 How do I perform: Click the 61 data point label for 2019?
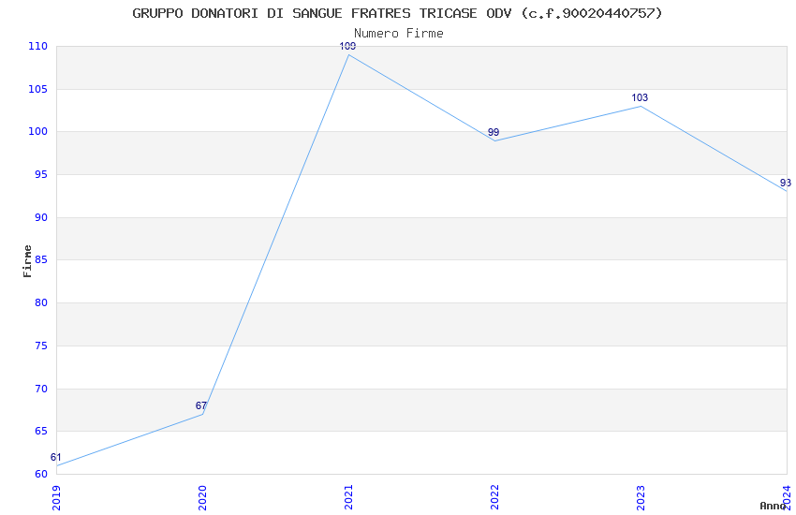pos(56,457)
